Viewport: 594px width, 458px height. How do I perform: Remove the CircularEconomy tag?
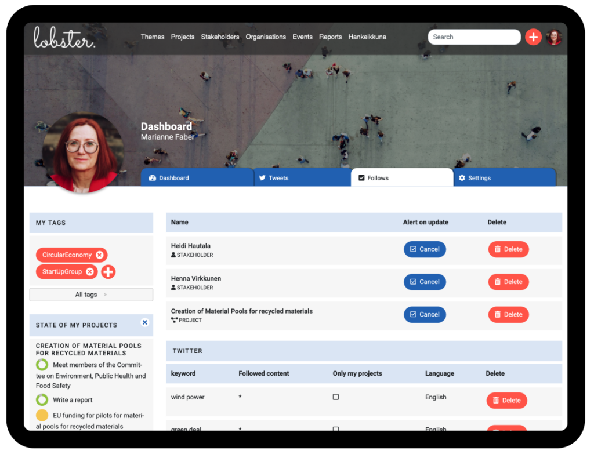coord(100,255)
